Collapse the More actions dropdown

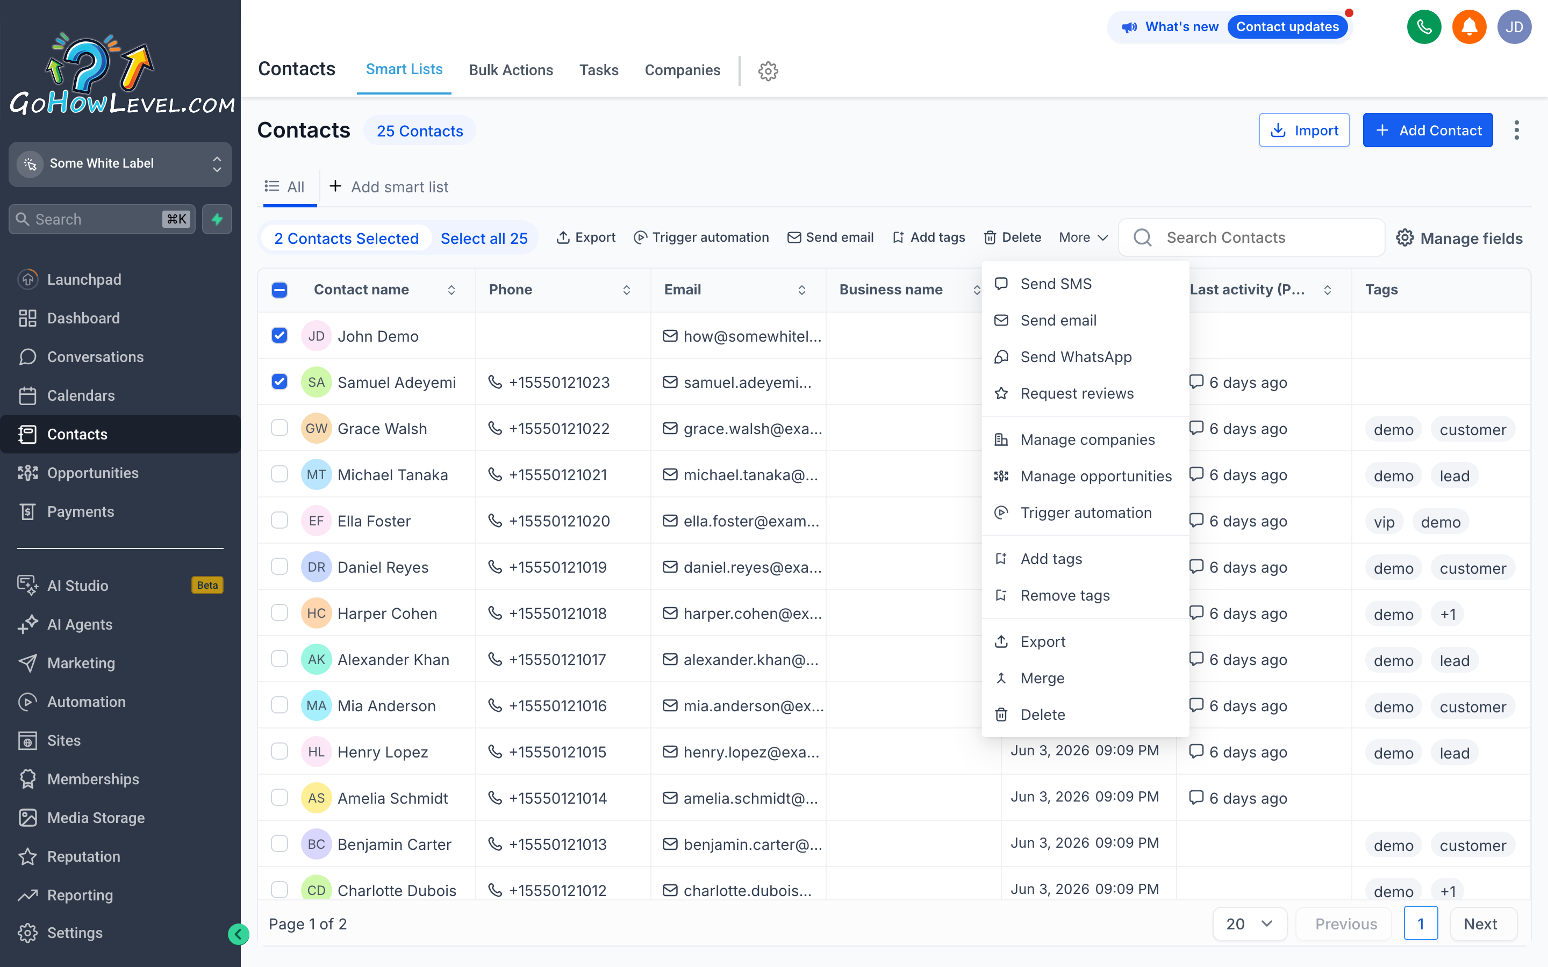tap(1084, 237)
